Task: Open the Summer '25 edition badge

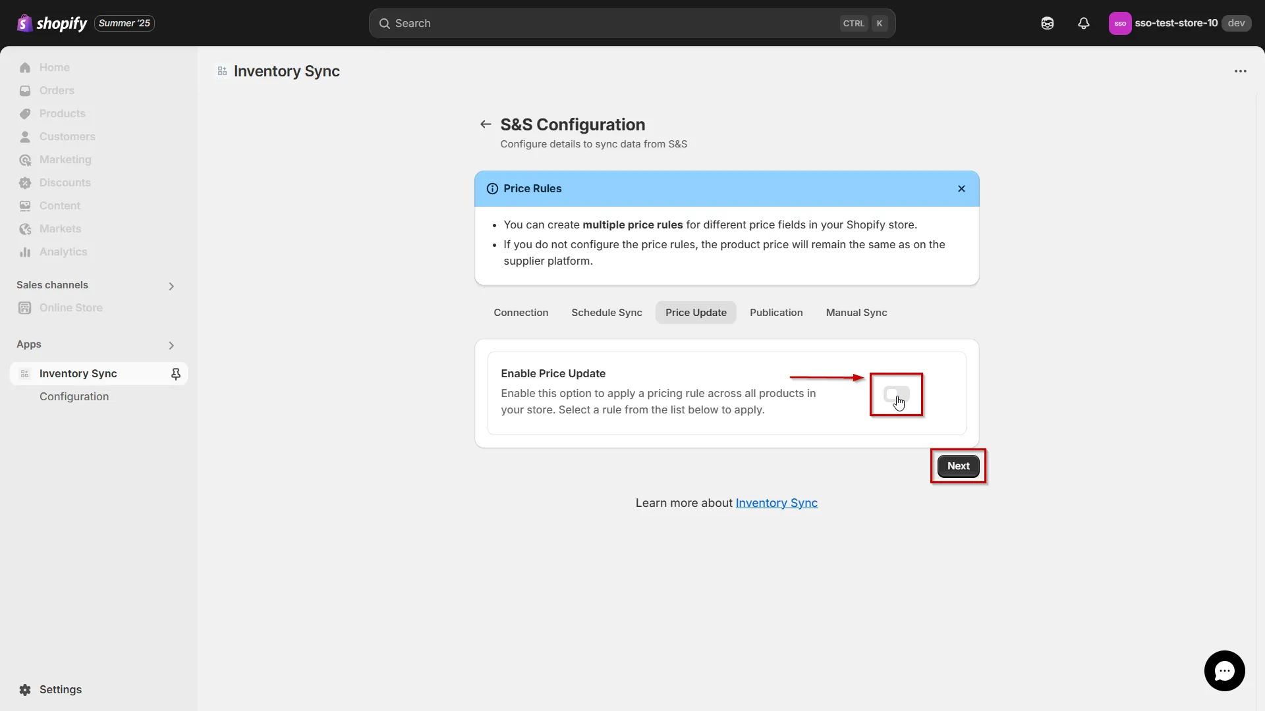Action: (x=125, y=23)
